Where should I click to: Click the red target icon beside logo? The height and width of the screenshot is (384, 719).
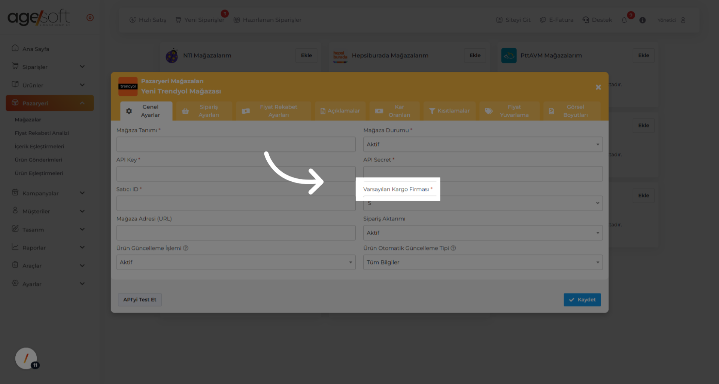click(90, 18)
